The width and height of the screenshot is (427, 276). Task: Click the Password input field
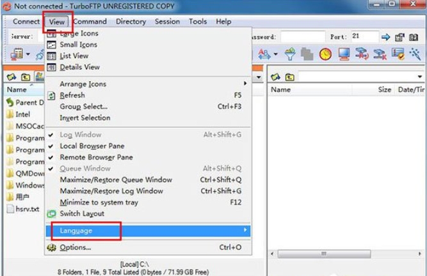click(x=303, y=36)
